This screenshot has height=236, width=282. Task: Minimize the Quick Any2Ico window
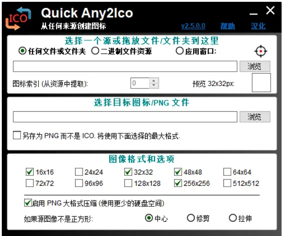coord(254,14)
